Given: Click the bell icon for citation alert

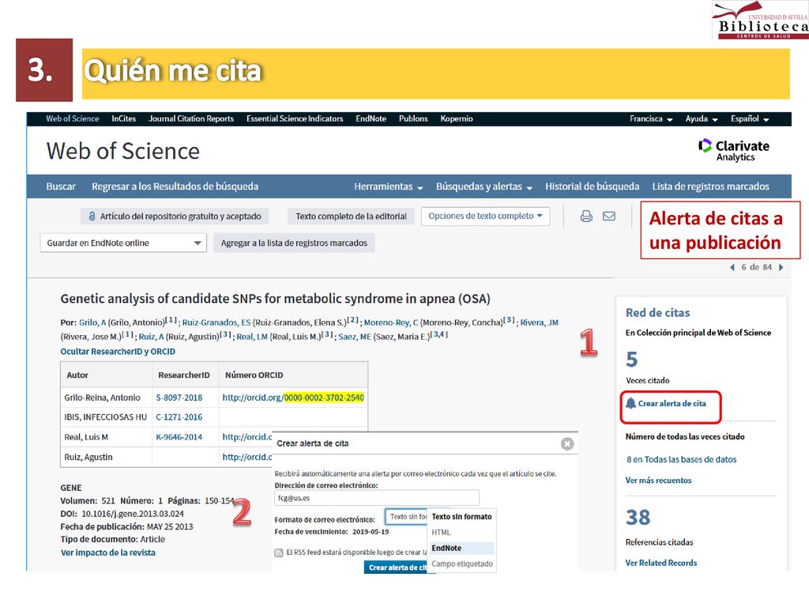Looking at the screenshot, I should coord(630,403).
